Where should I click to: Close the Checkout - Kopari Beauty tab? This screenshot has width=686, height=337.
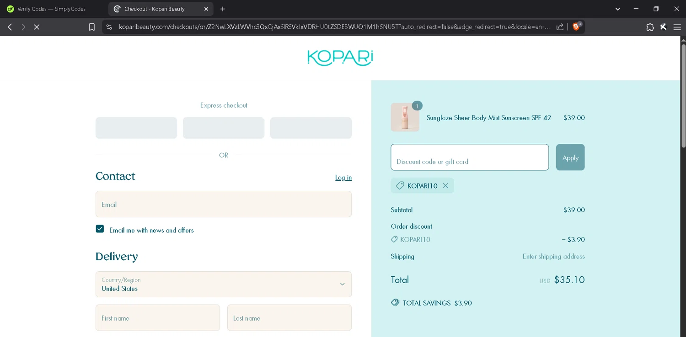[206, 9]
